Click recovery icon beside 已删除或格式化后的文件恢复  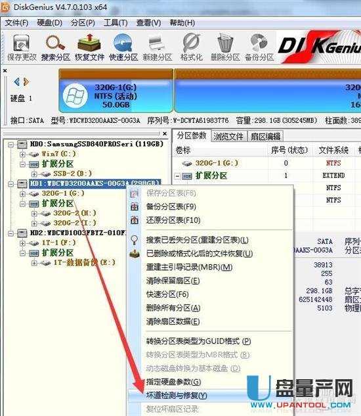135,254
